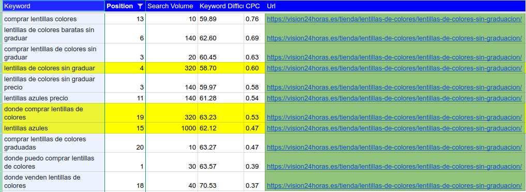Open URL link in highlighted 'lentillas de colores sin graduar' row
The width and height of the screenshot is (526, 192).
click(394, 68)
